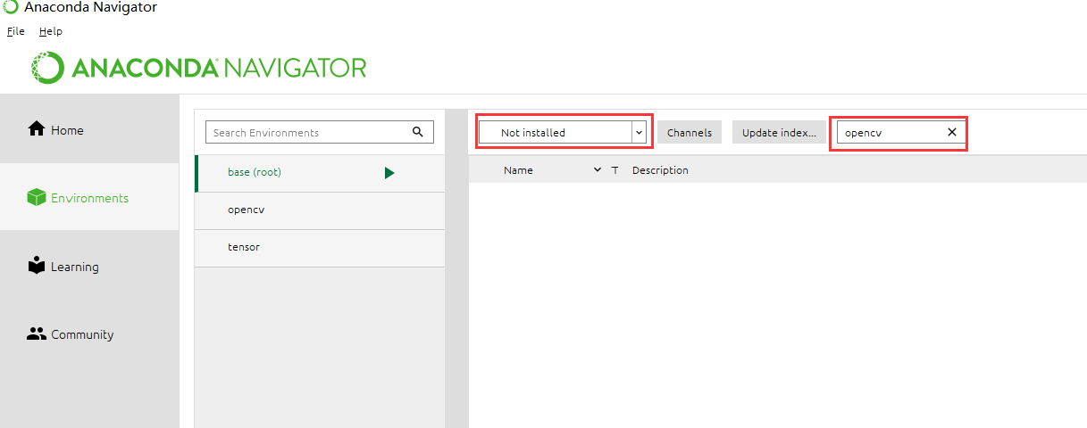This screenshot has height=428, width=1087.
Task: Click the Description column header
Action: tap(660, 170)
